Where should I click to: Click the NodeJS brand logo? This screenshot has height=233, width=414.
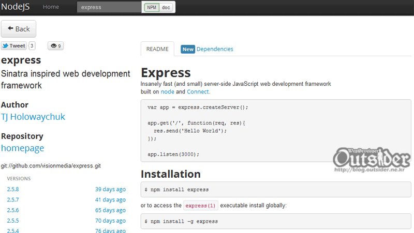(x=16, y=7)
